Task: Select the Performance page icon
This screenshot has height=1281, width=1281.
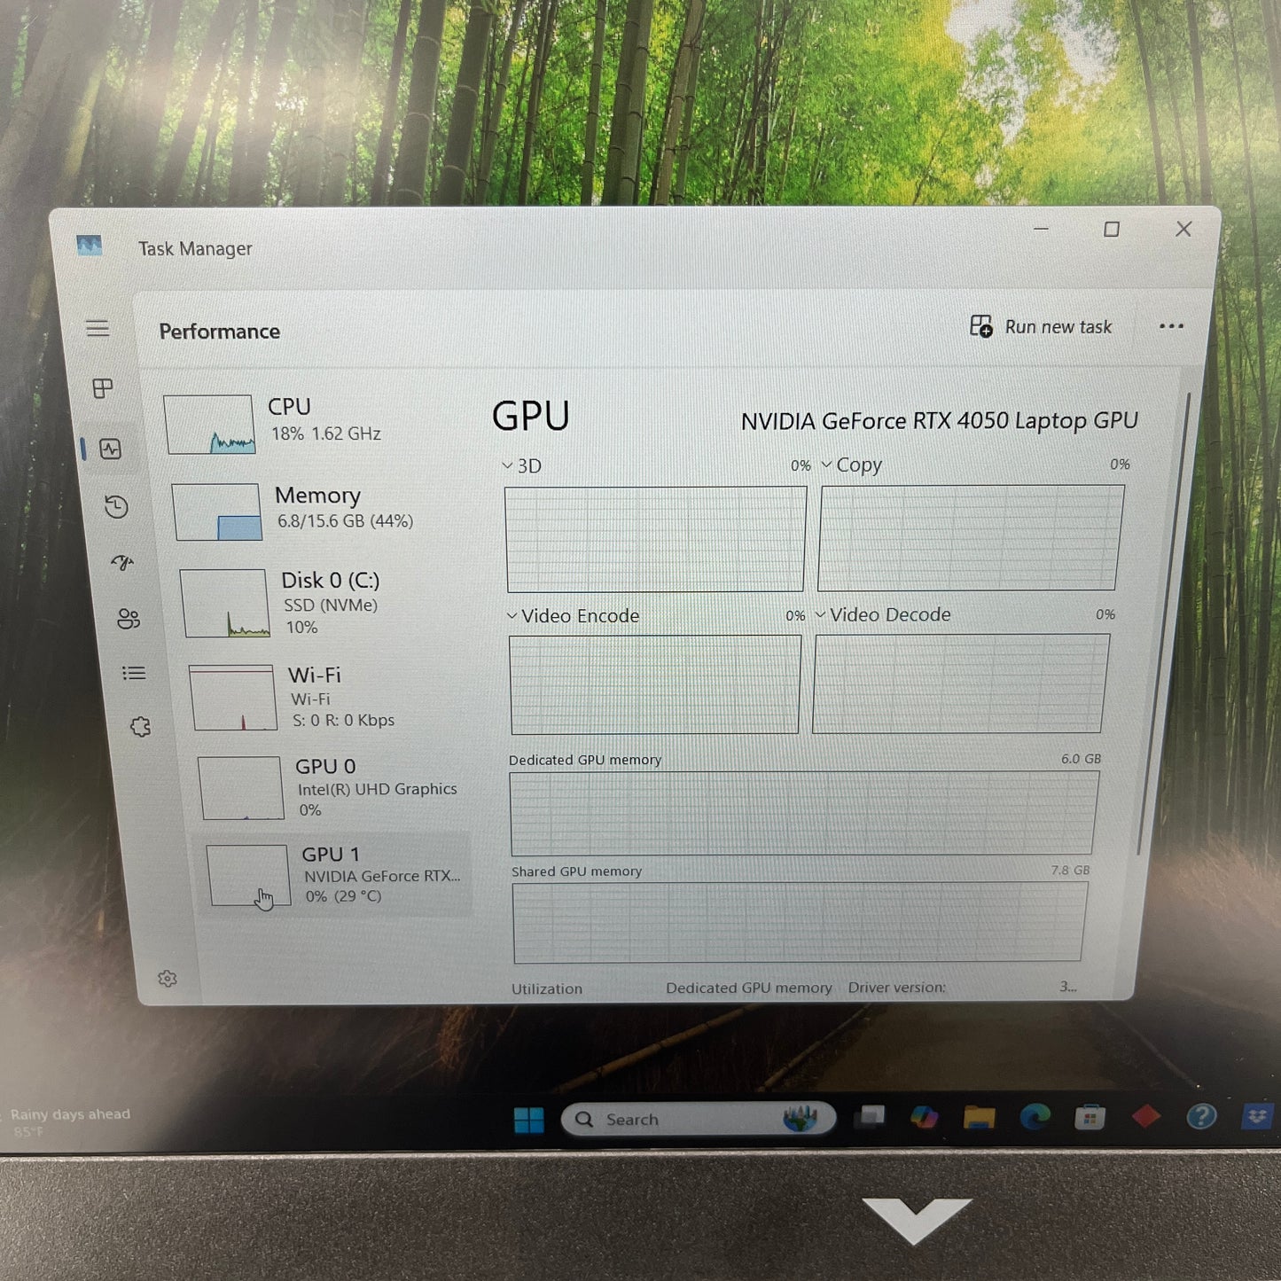Action: click(111, 449)
